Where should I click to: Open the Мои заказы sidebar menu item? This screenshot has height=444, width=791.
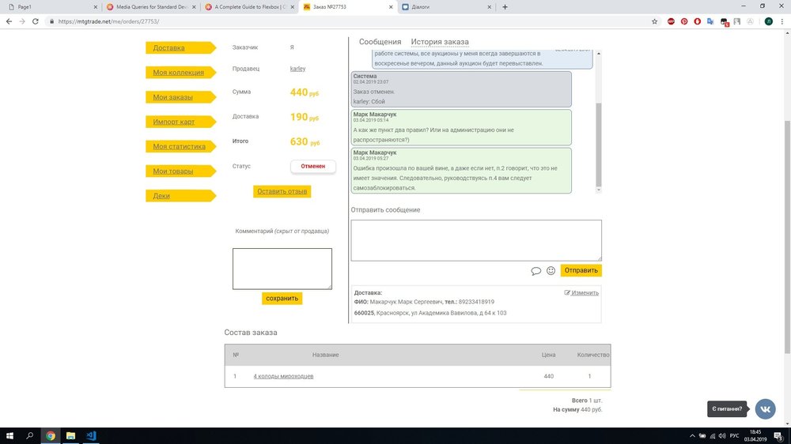173,97
